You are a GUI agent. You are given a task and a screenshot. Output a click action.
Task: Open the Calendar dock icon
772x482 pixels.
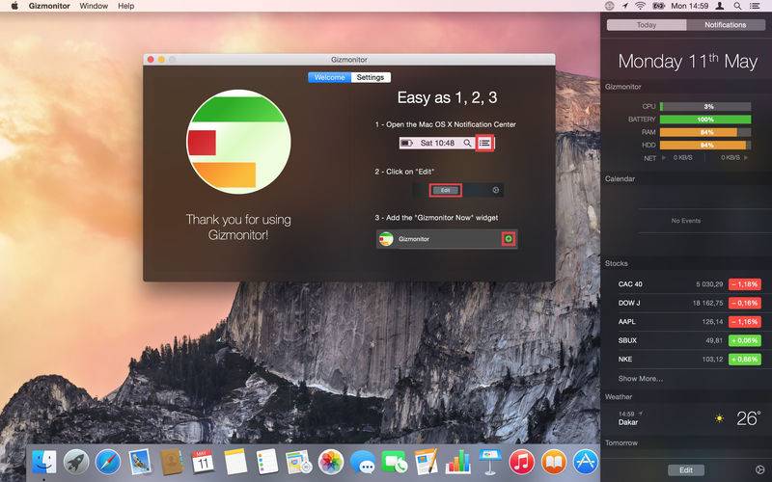203,463
